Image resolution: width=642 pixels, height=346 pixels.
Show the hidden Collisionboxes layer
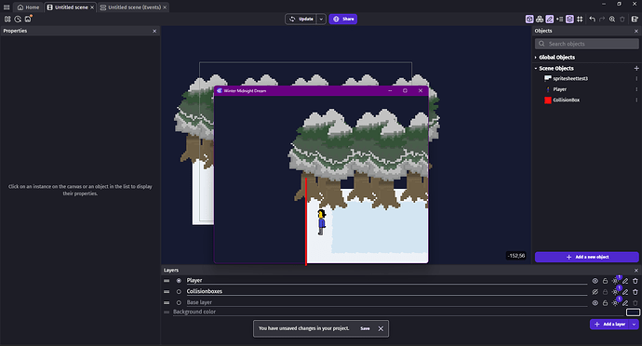pos(595,292)
